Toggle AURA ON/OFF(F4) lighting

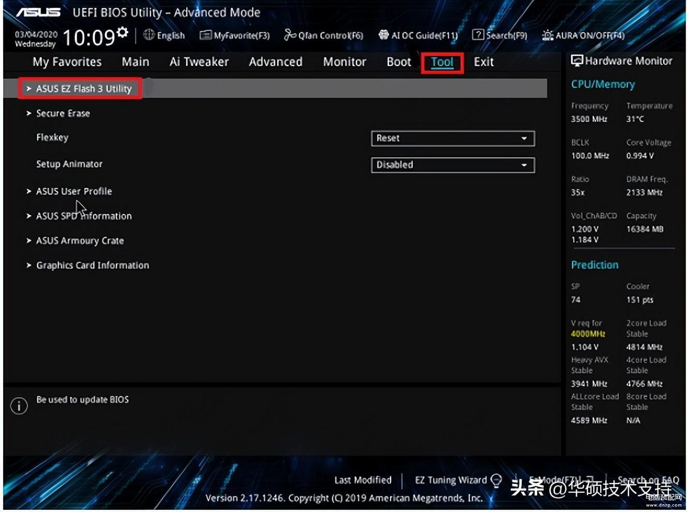pos(547,35)
